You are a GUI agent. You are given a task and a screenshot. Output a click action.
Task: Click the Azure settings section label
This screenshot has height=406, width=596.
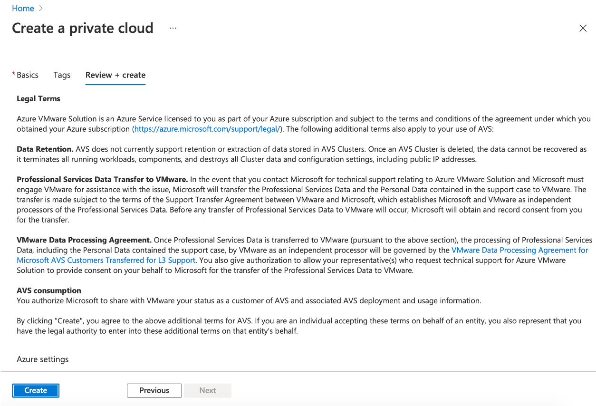point(43,359)
